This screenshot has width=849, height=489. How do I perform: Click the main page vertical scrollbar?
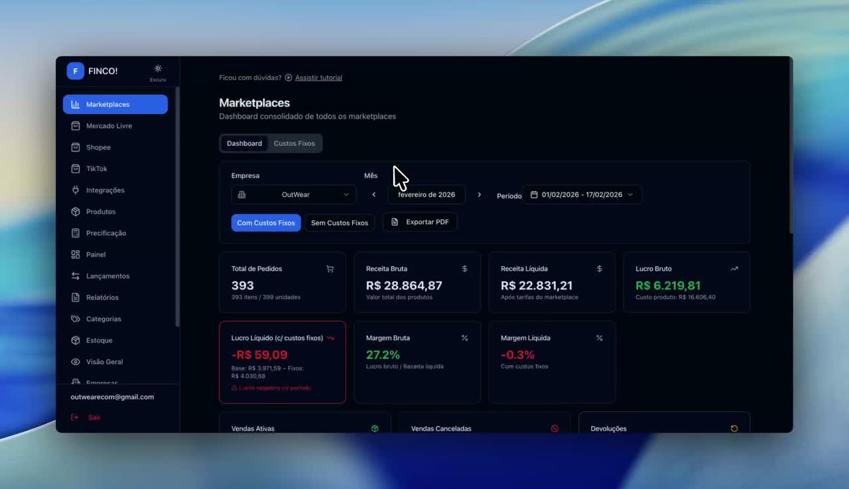point(791,146)
